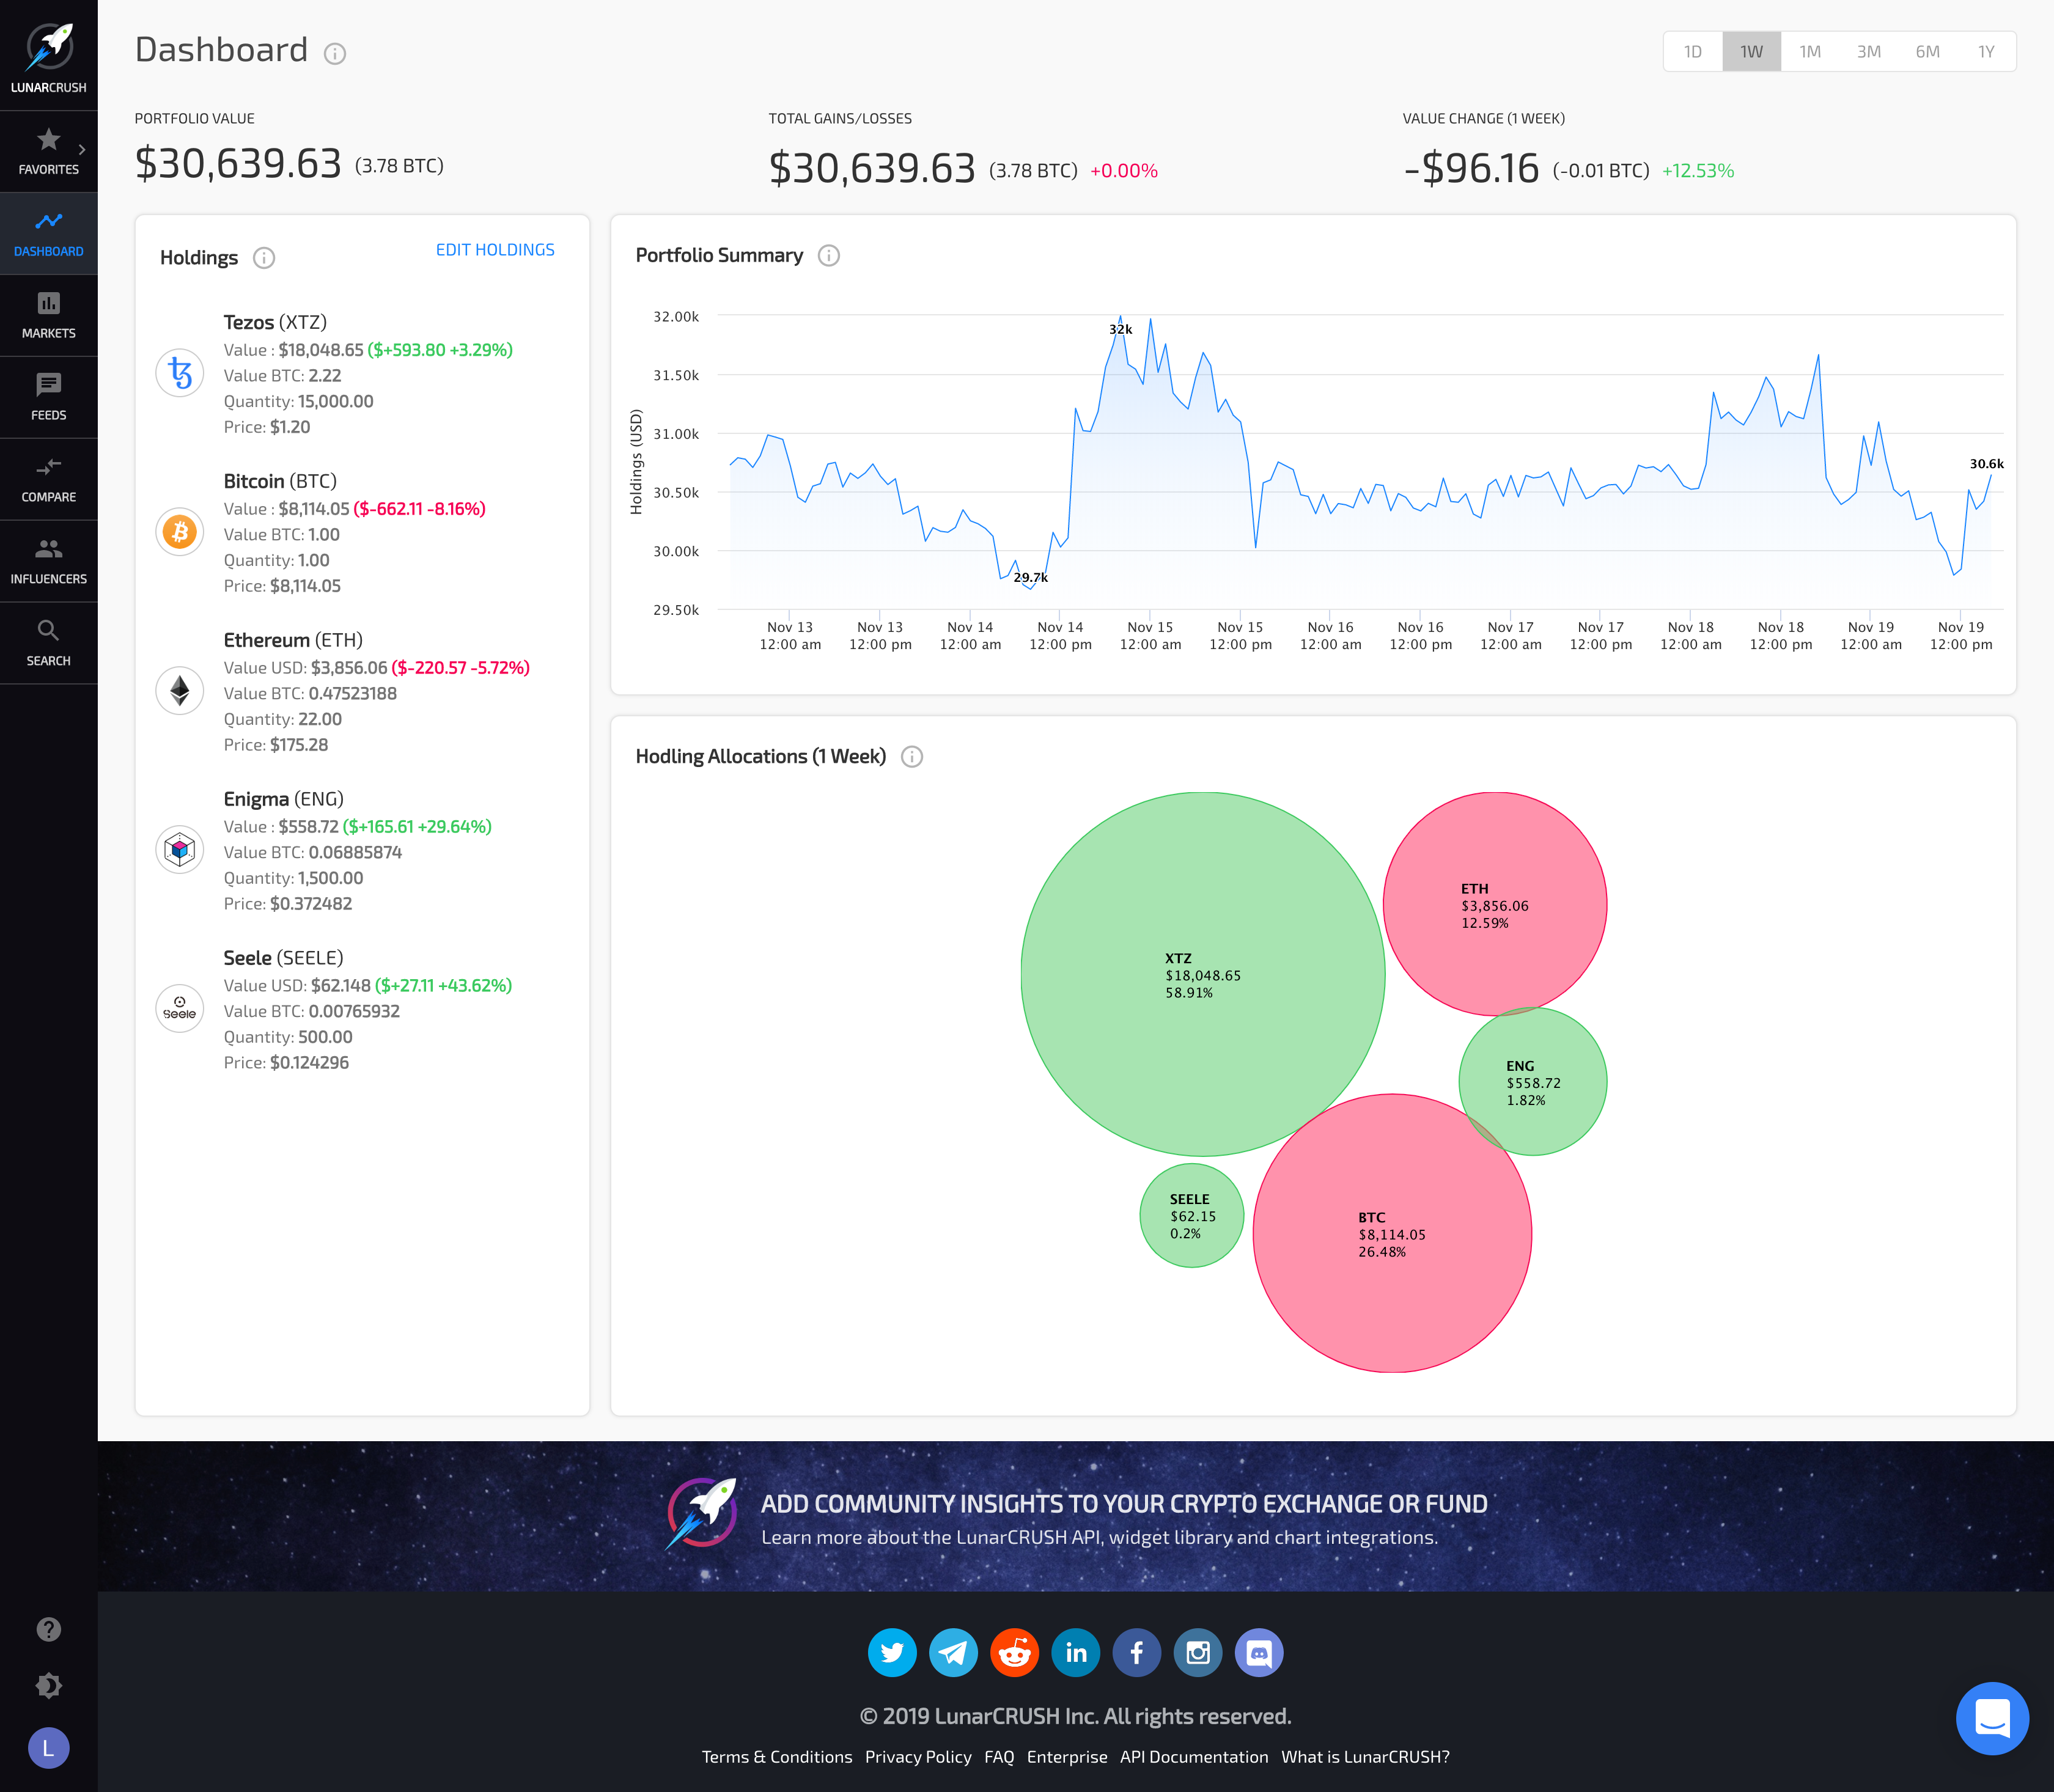2054x1792 pixels.
Task: Click the XTZ allocation bubble
Action: click(1202, 974)
